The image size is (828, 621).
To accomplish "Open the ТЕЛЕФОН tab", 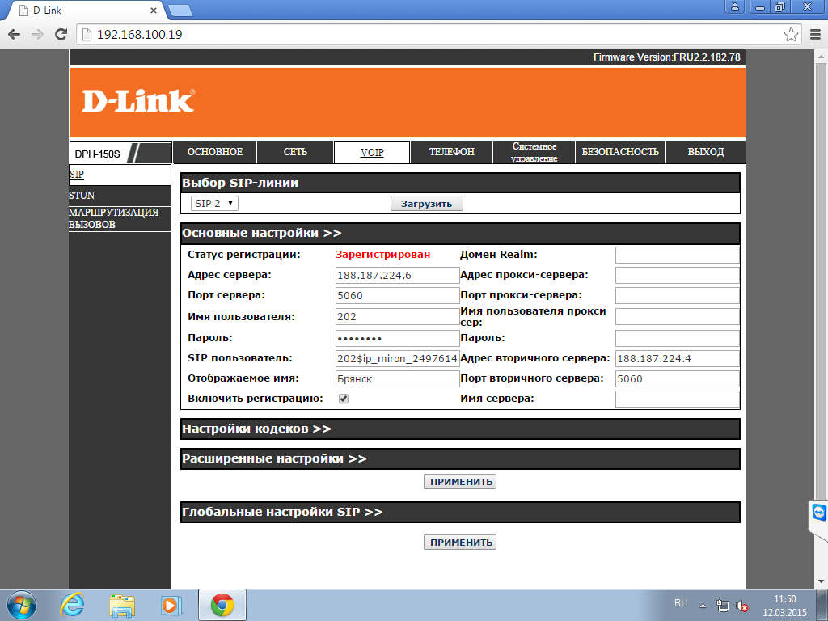I will 451,152.
